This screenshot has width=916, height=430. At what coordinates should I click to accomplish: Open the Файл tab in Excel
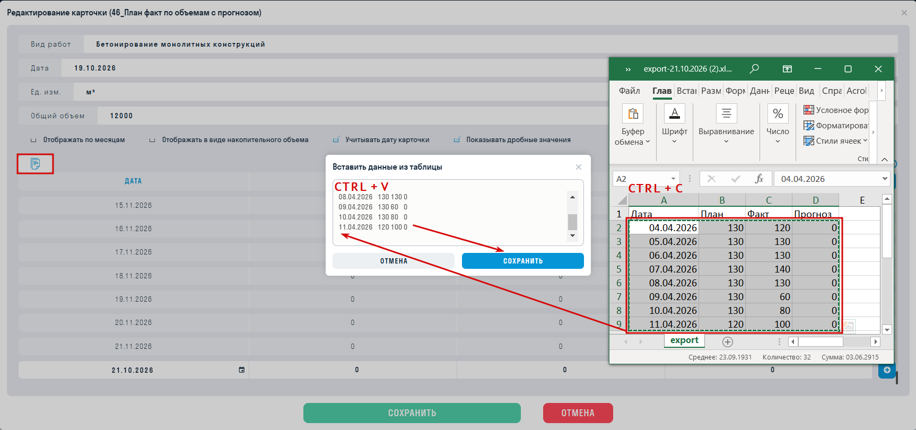click(x=630, y=91)
